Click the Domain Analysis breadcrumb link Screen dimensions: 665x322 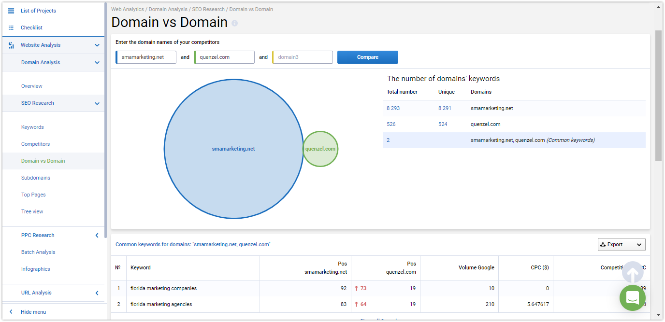pos(168,9)
